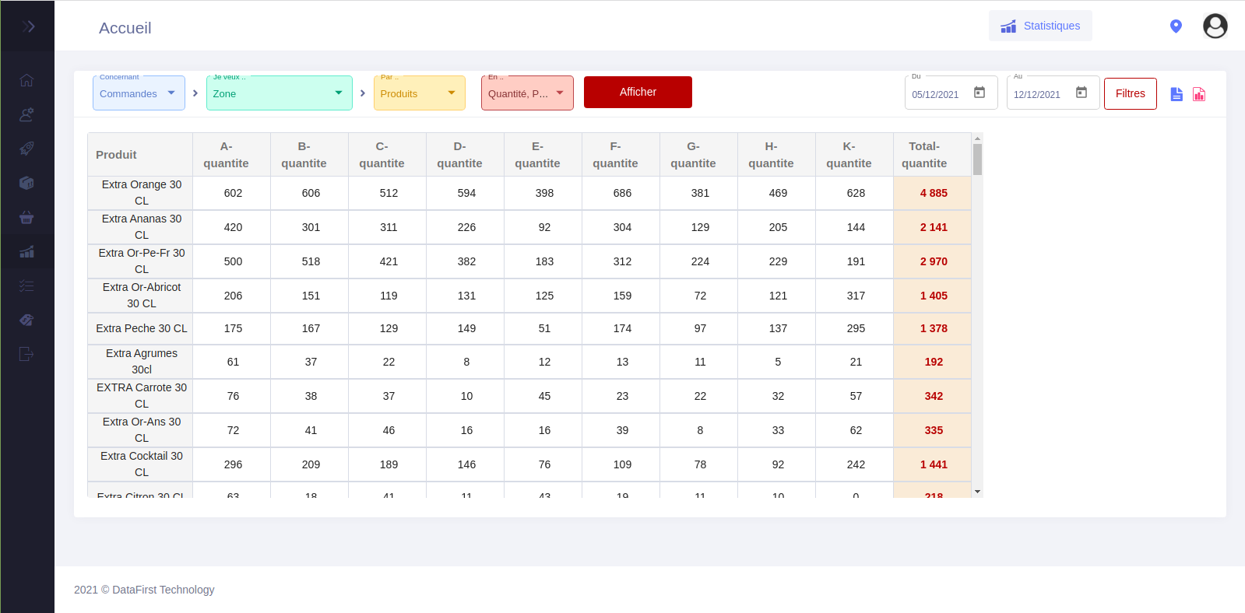Open the Par Produits dropdown
Viewport: 1245px width, 613px height.
[x=419, y=93]
